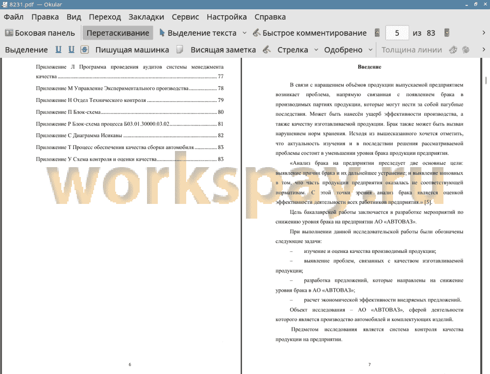Expand main toolbar overflow chevron
The image size is (490, 374).
pos(484,33)
